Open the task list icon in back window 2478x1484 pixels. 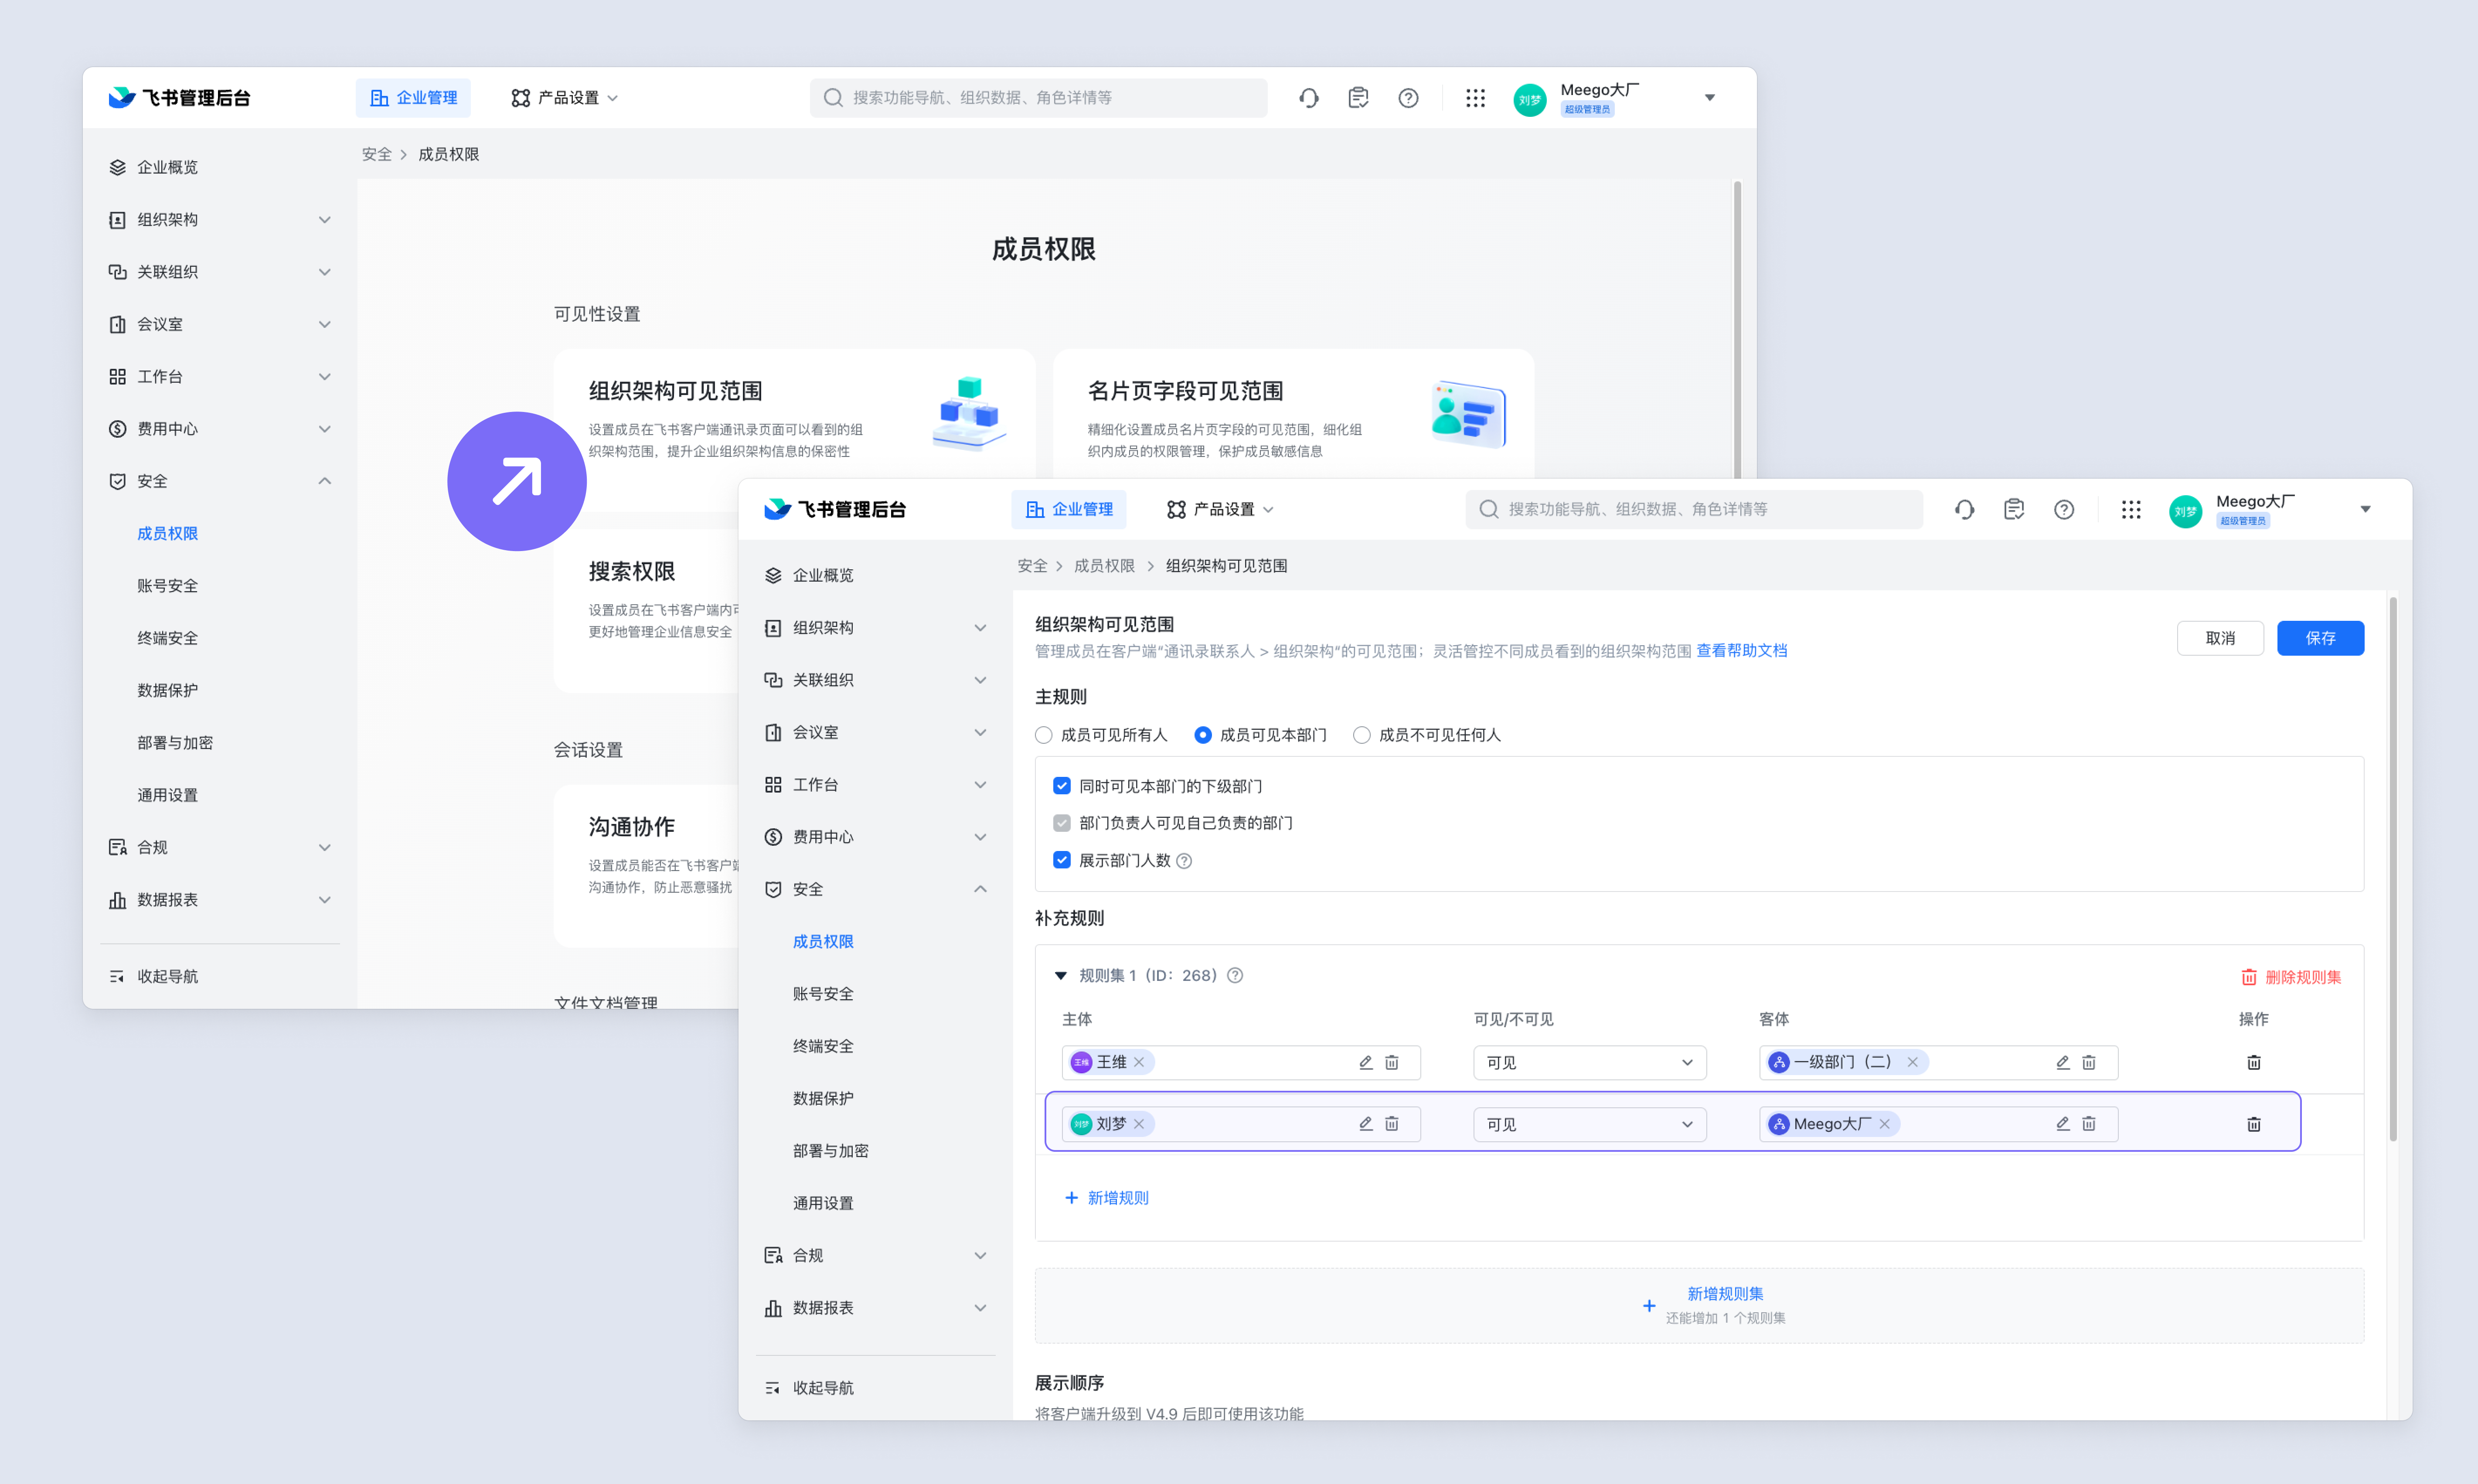click(x=1358, y=98)
